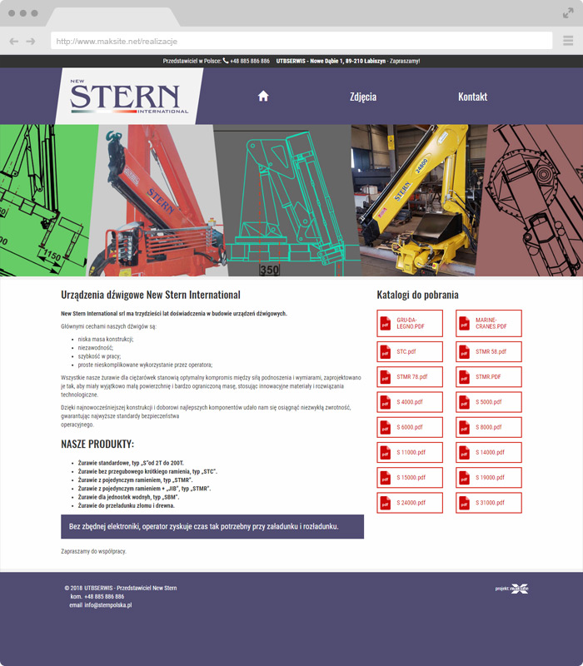Open the S 31000.pdf text link

490,503
